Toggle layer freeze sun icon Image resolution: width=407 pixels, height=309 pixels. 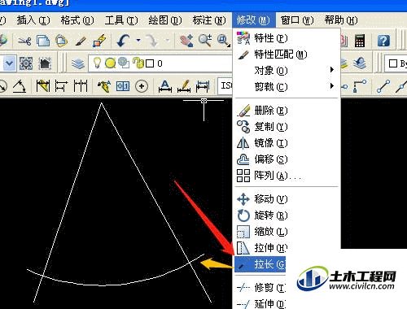(x=111, y=63)
